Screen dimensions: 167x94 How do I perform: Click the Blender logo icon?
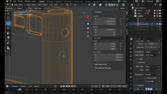click(x=7, y=1)
